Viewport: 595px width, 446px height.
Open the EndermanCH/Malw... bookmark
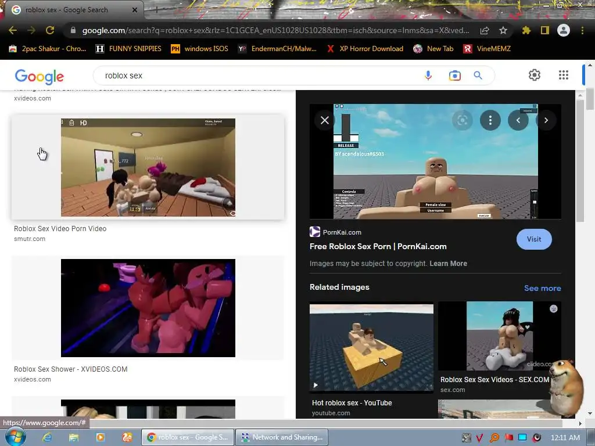pos(277,49)
